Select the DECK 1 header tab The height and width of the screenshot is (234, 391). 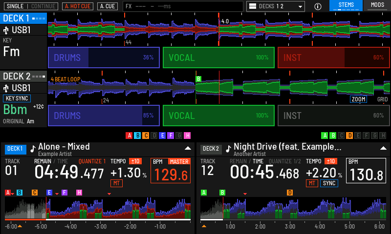23,19
